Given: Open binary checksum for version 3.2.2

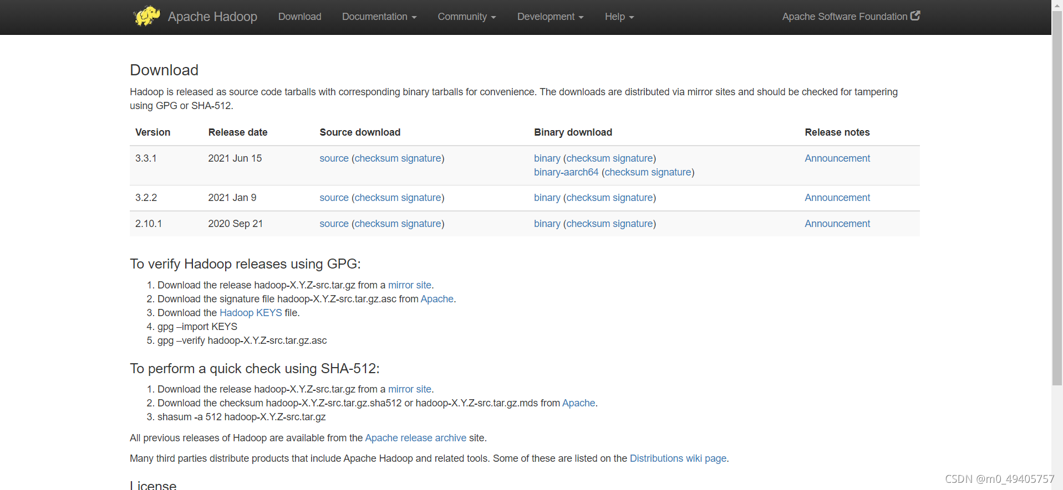Looking at the screenshot, I should point(588,198).
